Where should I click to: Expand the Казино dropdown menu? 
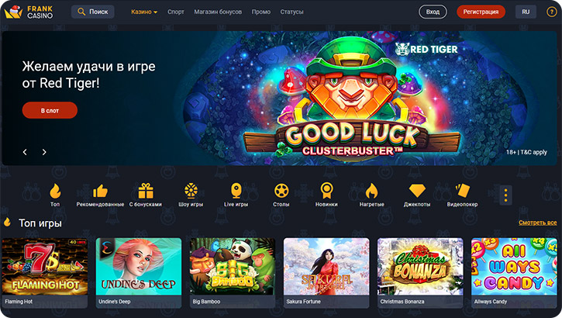pyautogui.click(x=144, y=12)
